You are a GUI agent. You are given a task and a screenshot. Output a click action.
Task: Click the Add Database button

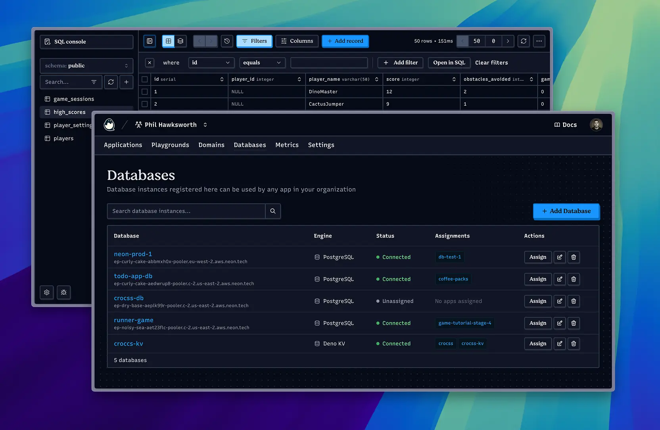(566, 211)
